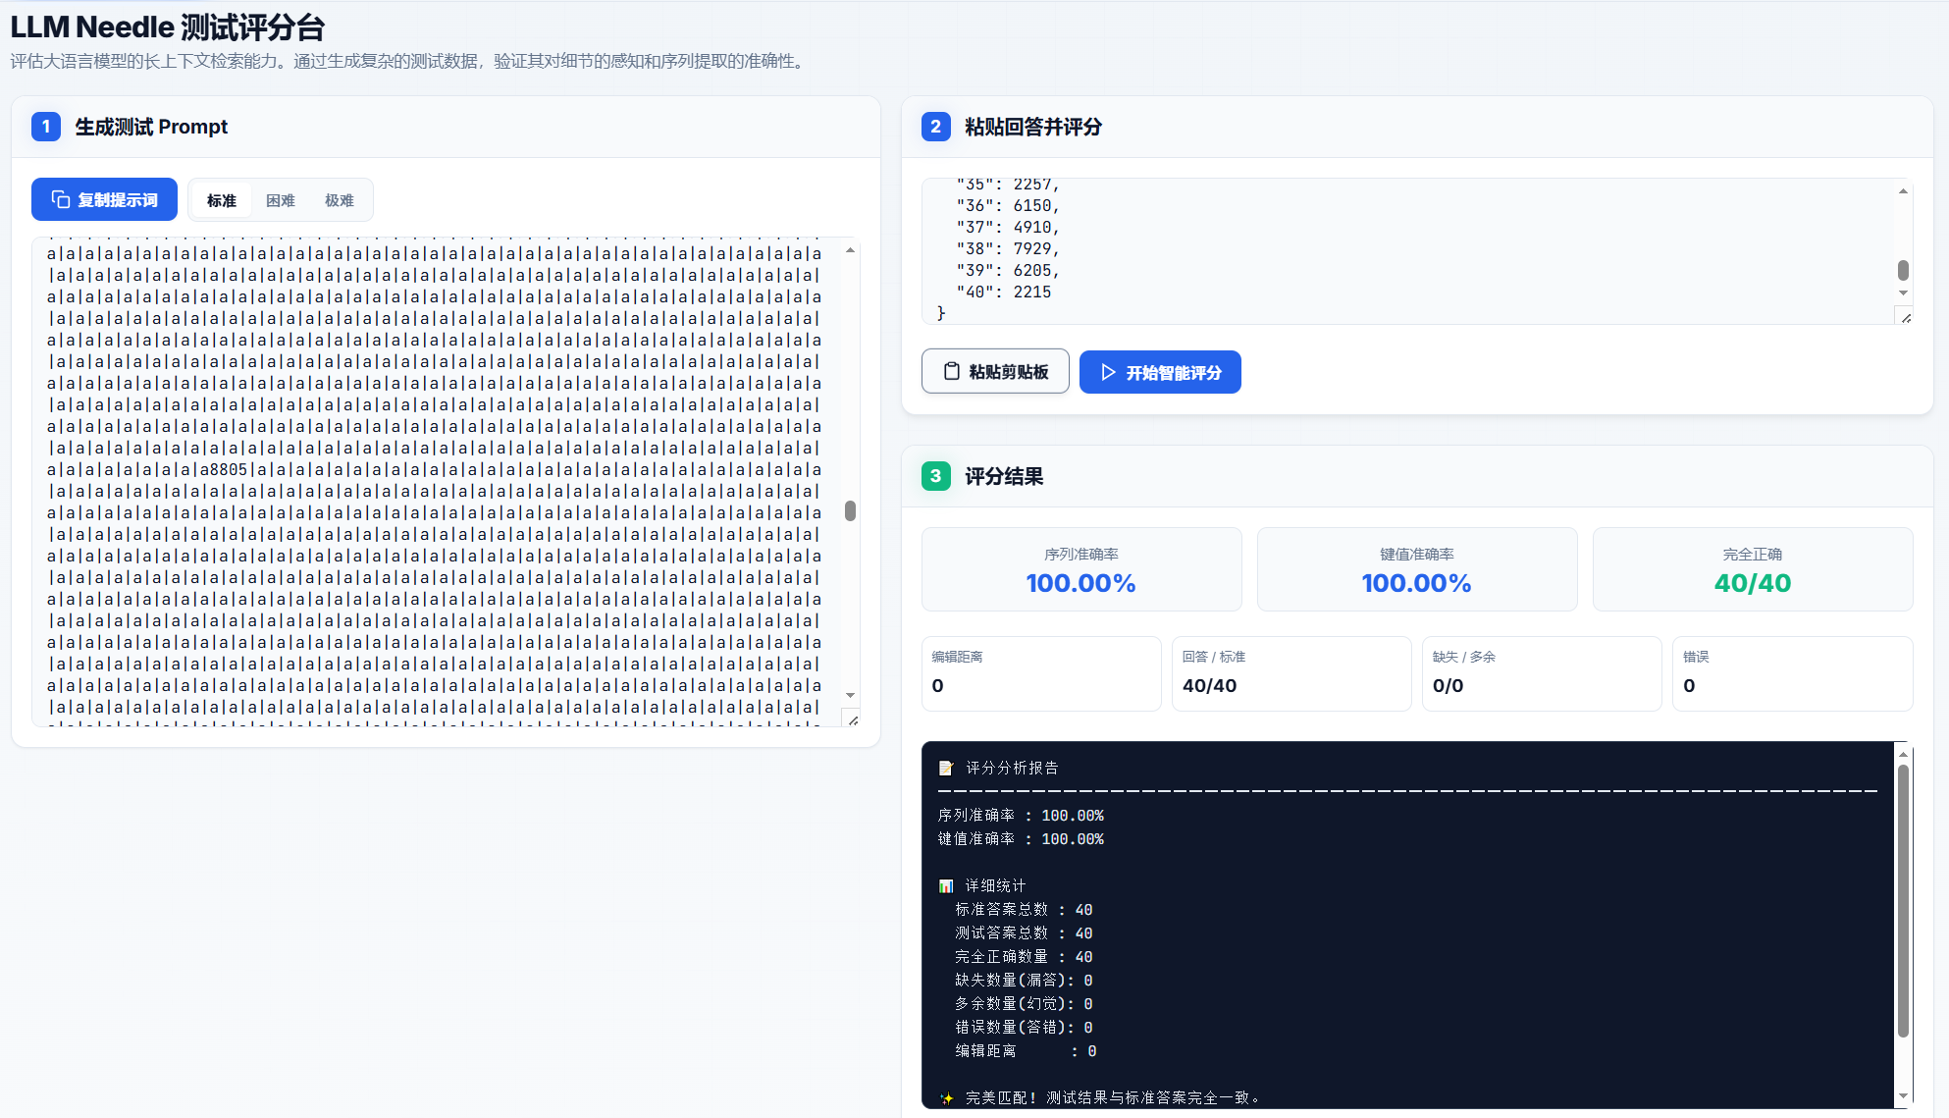Switch to the 困难 difficulty tab

[x=281, y=200]
